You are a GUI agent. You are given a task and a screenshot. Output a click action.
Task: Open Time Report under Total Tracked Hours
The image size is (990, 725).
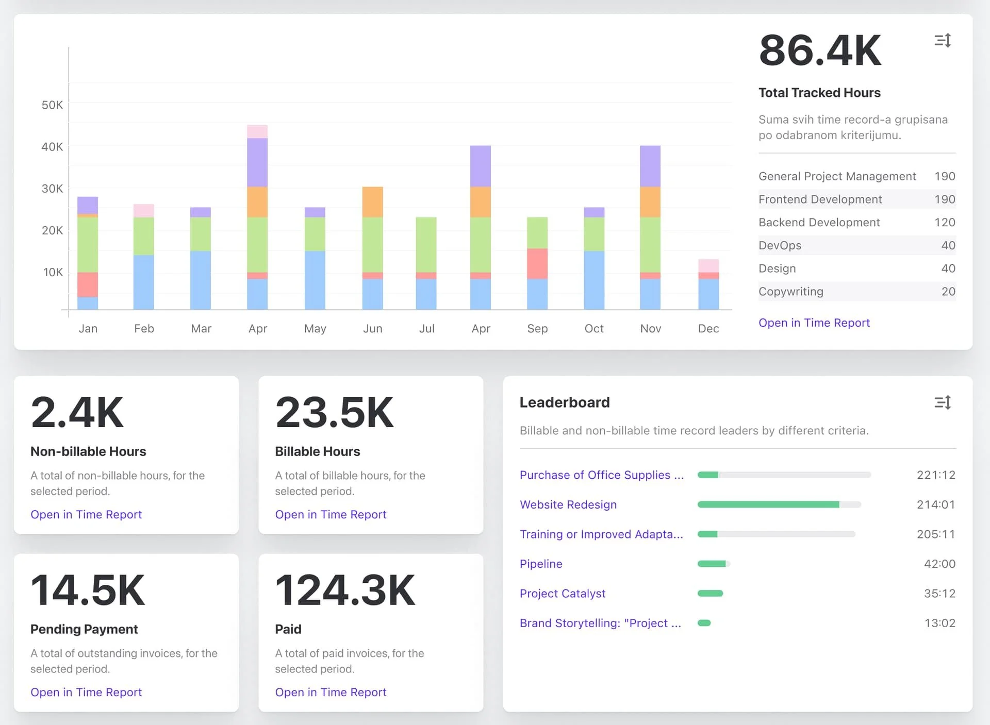(814, 323)
